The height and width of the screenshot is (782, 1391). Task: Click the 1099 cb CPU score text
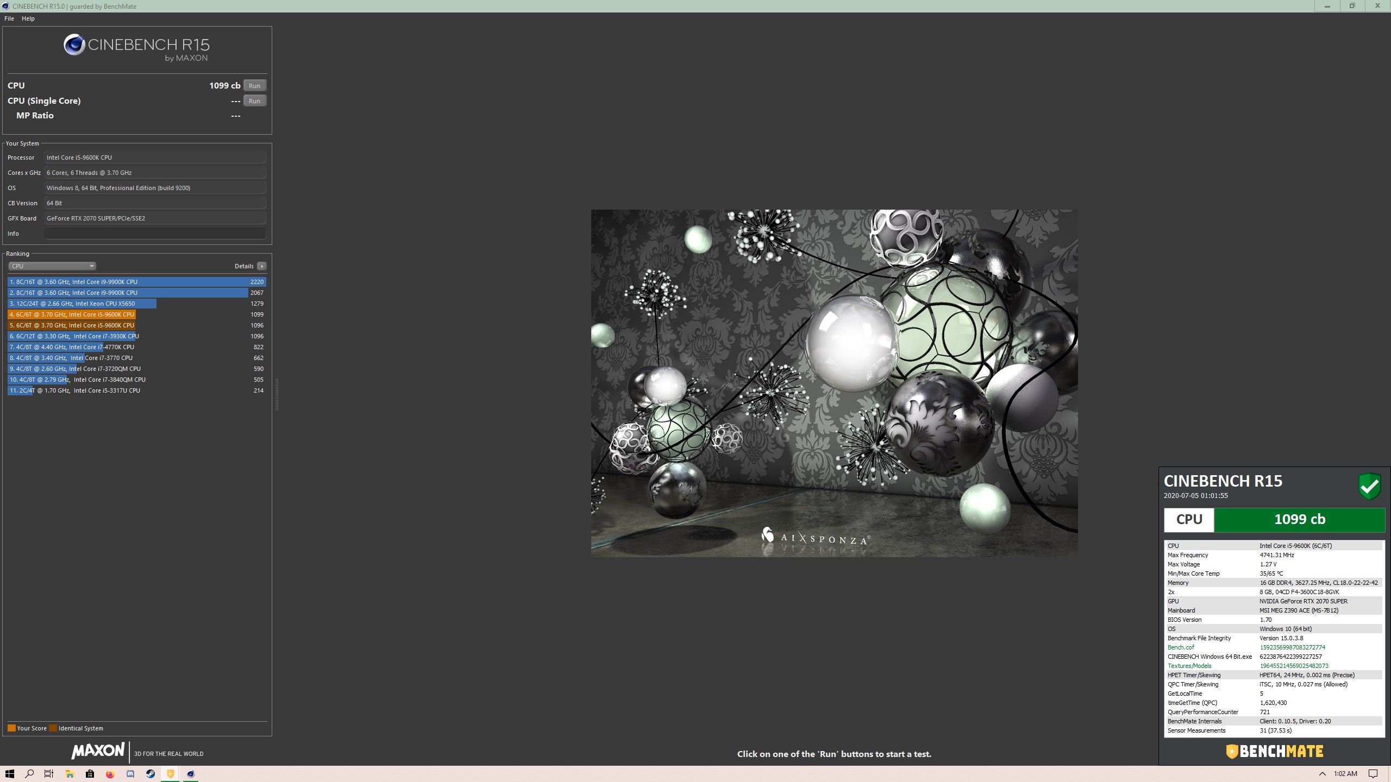click(x=224, y=86)
